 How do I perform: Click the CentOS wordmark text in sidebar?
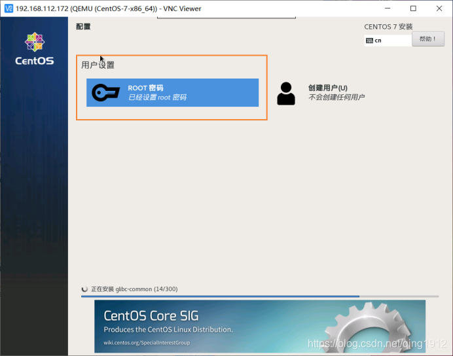coord(35,61)
